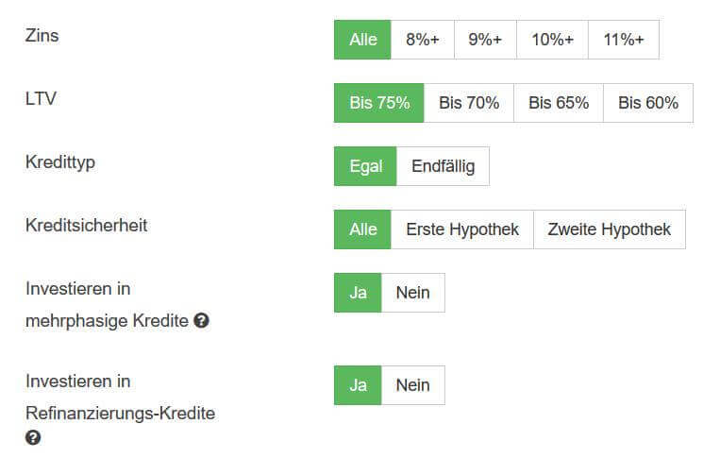The height and width of the screenshot is (458, 720).
Task: Open help icon for Refinanzierungs-Kredite
Action: coord(33,437)
